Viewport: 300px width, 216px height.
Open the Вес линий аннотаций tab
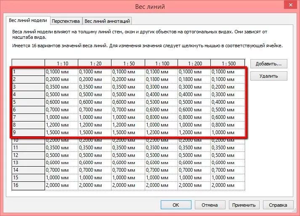[x=107, y=21]
